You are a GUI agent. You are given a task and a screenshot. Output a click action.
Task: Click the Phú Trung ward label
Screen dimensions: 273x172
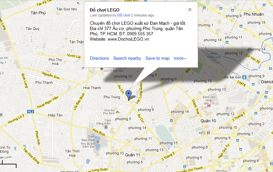pos(112,97)
